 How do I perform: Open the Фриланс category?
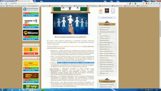click(x=104, y=73)
